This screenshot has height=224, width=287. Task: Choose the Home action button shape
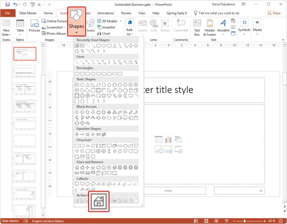[99, 201]
